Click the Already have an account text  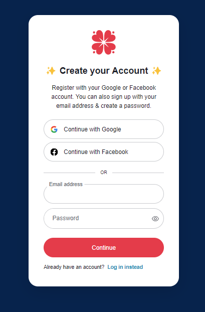[x=74, y=267]
